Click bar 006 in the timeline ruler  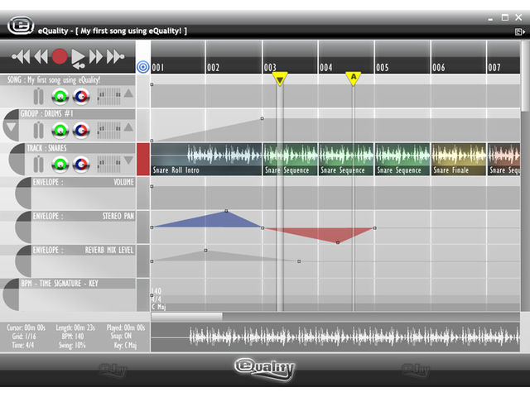pyautogui.click(x=458, y=57)
